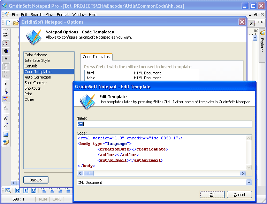Click code editor horizontal scroll right arrow
The width and height of the screenshot is (267, 204).
[243, 173]
